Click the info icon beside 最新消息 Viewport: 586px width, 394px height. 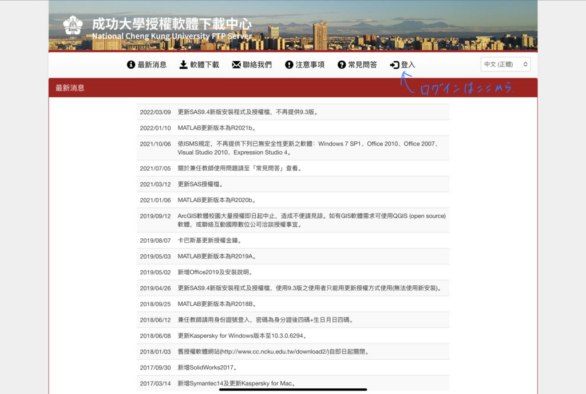tap(130, 65)
